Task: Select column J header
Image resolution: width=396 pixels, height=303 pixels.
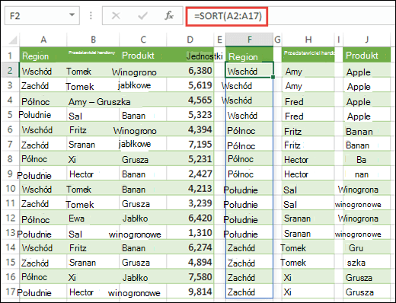Action: coord(367,40)
